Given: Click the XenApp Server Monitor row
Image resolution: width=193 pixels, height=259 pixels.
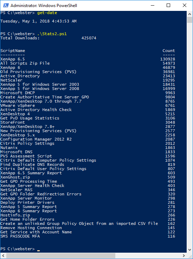Looking at the screenshot, I should click(88, 198).
